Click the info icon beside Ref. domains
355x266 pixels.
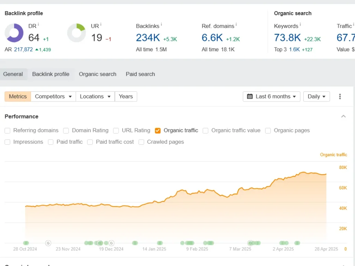[x=236, y=25]
